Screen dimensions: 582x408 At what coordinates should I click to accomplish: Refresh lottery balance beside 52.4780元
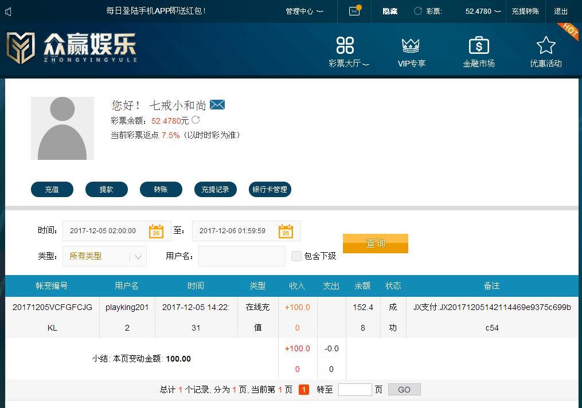coord(196,120)
